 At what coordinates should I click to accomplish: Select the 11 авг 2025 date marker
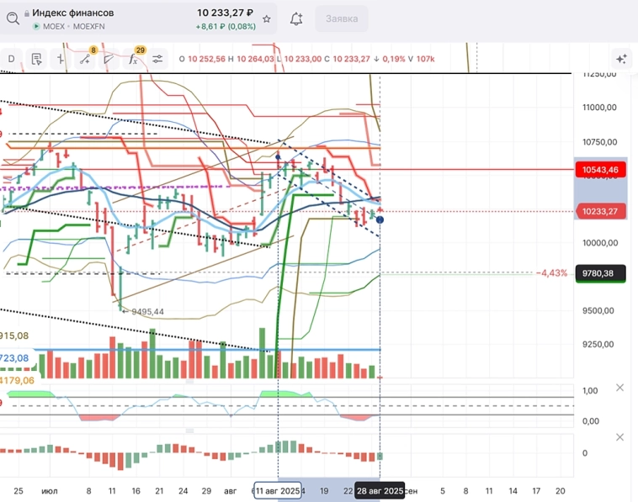pyautogui.click(x=277, y=490)
